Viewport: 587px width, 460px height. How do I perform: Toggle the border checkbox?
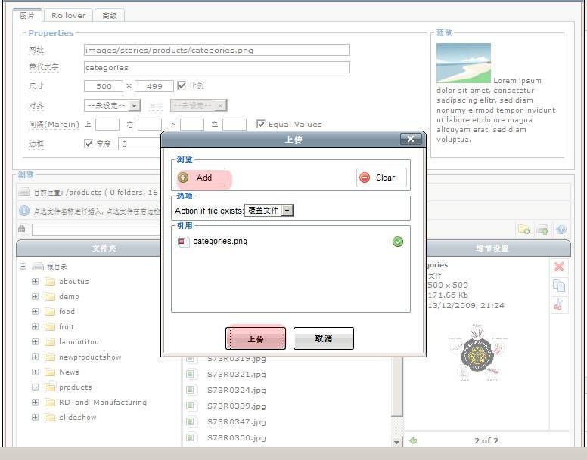click(x=89, y=144)
